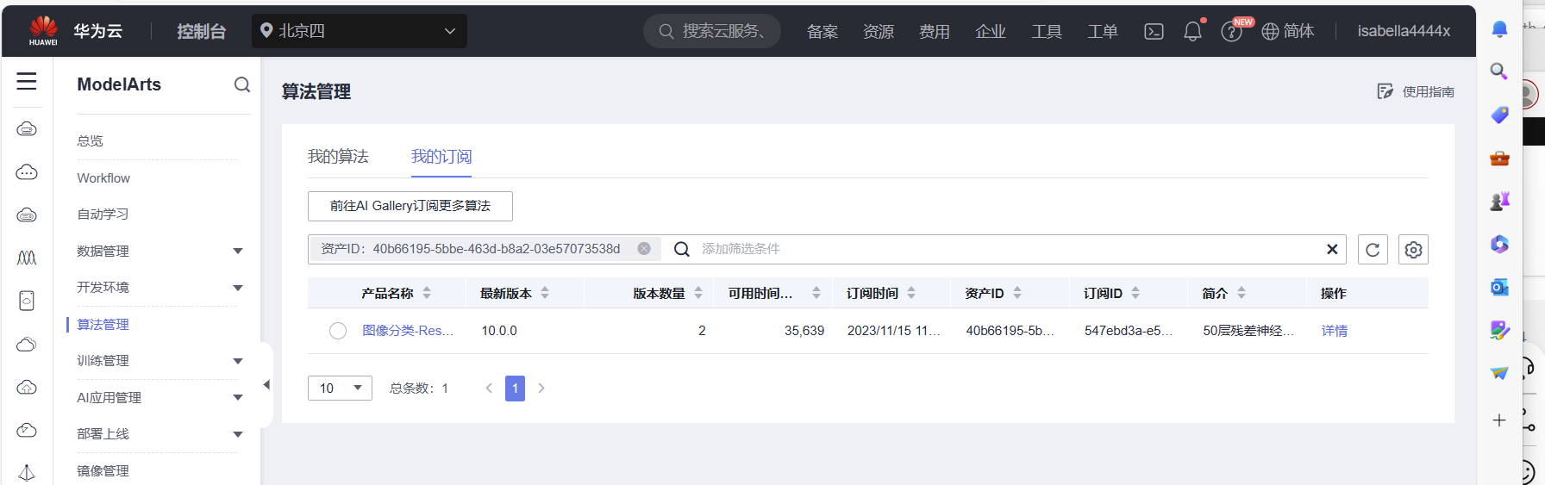The width and height of the screenshot is (1545, 485).
Task: Select the 图像分类-Res row radio button
Action: click(x=338, y=331)
